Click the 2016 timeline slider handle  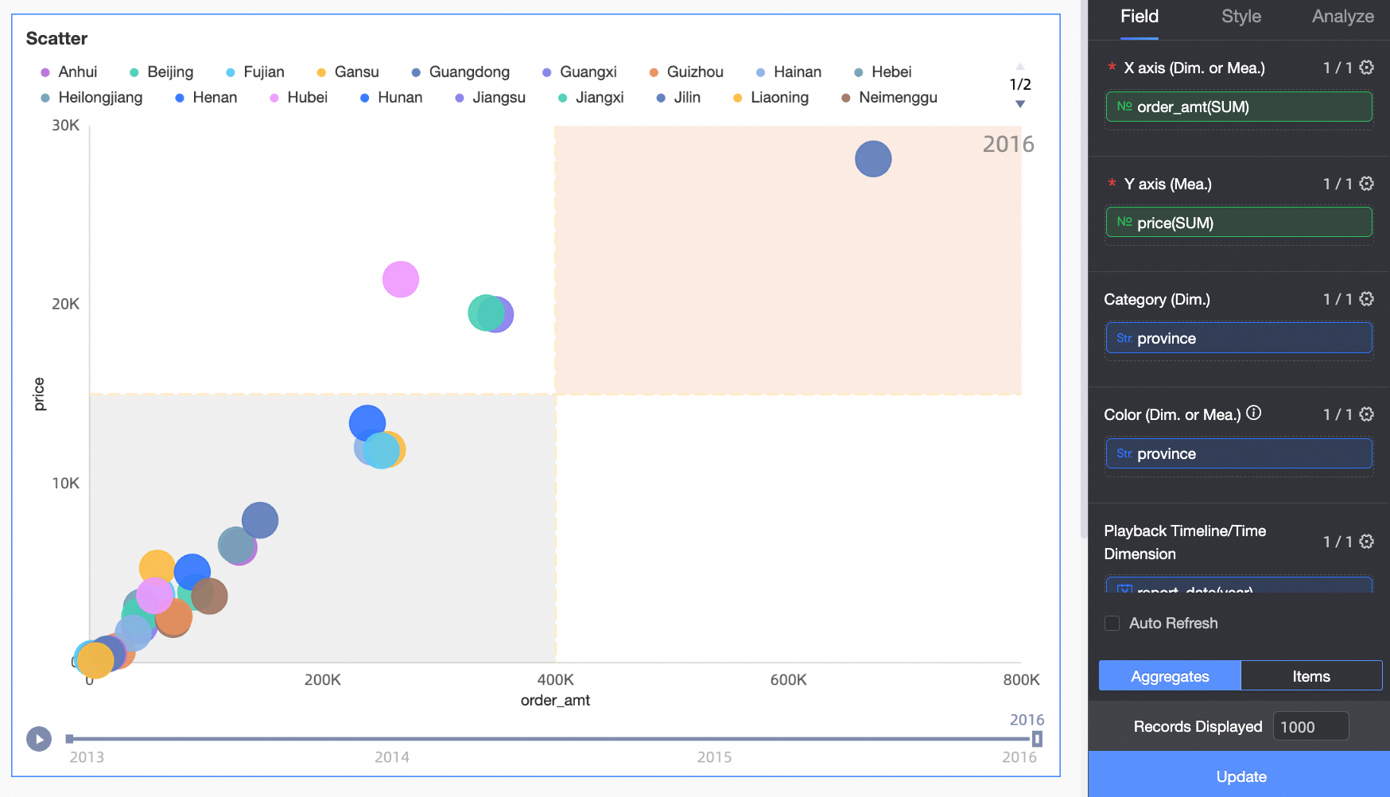tap(1037, 739)
